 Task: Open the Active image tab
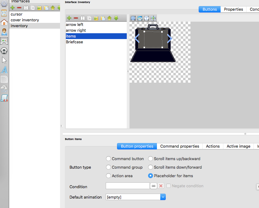(x=238, y=146)
